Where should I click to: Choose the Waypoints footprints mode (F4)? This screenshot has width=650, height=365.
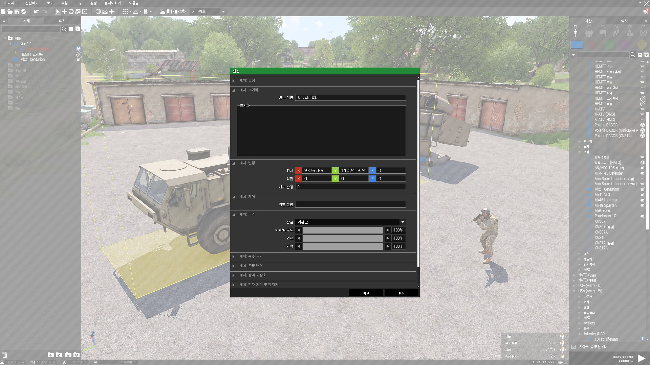tap(616, 33)
